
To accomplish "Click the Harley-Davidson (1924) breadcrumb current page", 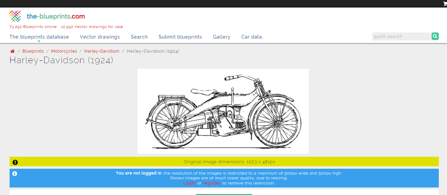I will pyautogui.click(x=153, y=51).
